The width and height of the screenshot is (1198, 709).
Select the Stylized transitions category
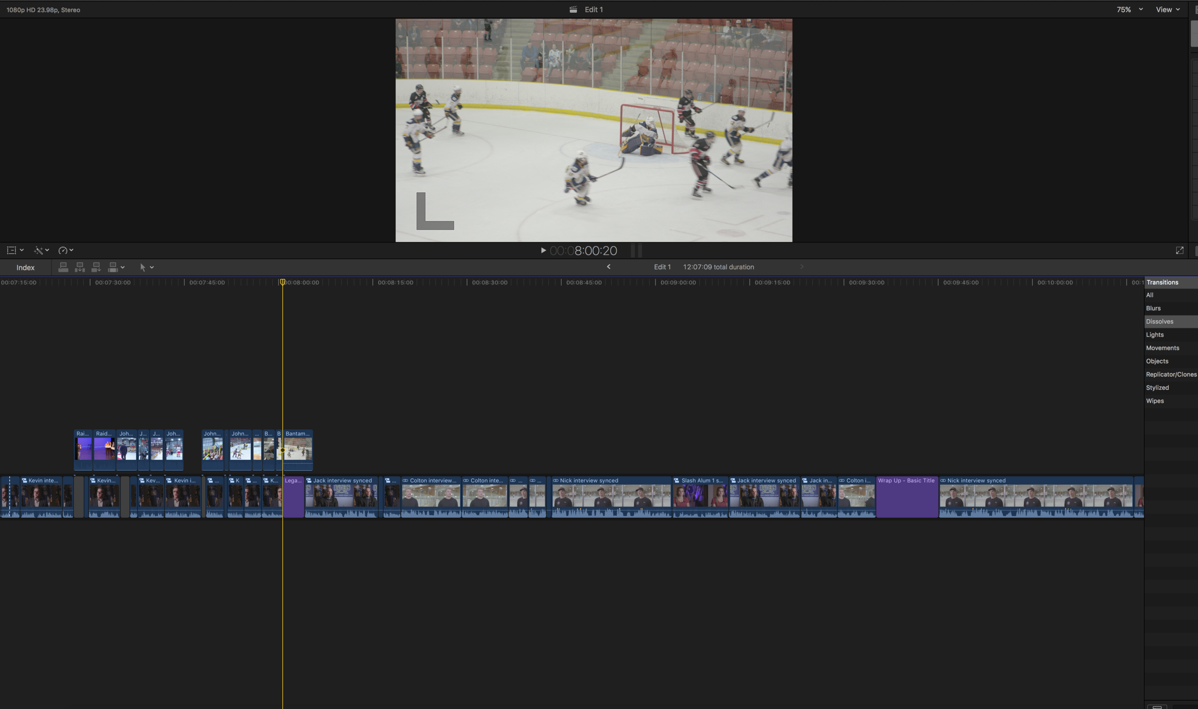[1171, 387]
